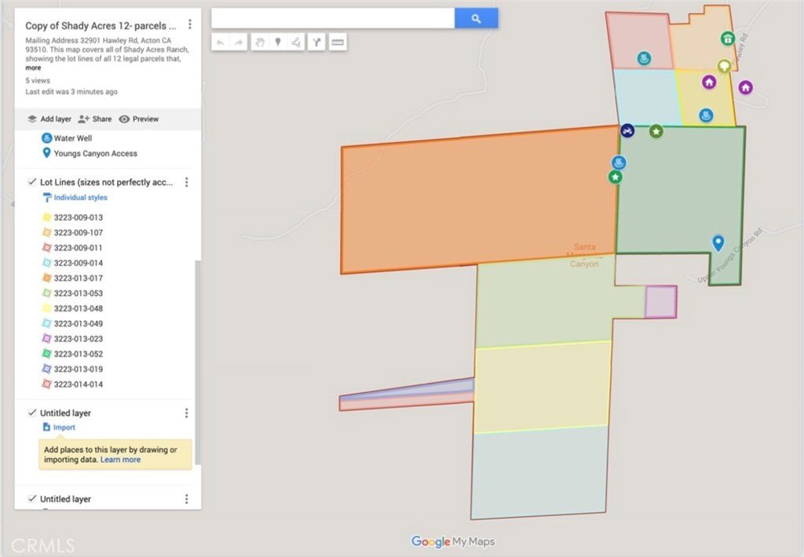
Task: Click the blue search button
Action: 476,18
